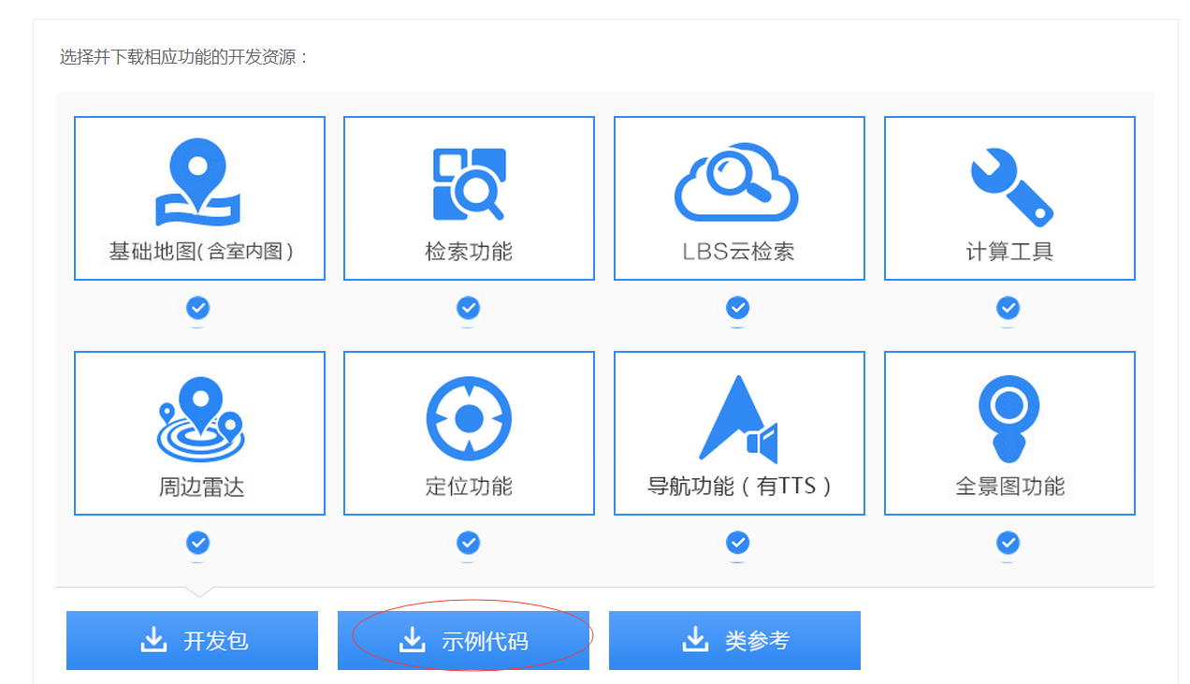The image size is (1190, 684).
Task: Uncheck the 计算工具 checkmark
Action: pos(1008,308)
